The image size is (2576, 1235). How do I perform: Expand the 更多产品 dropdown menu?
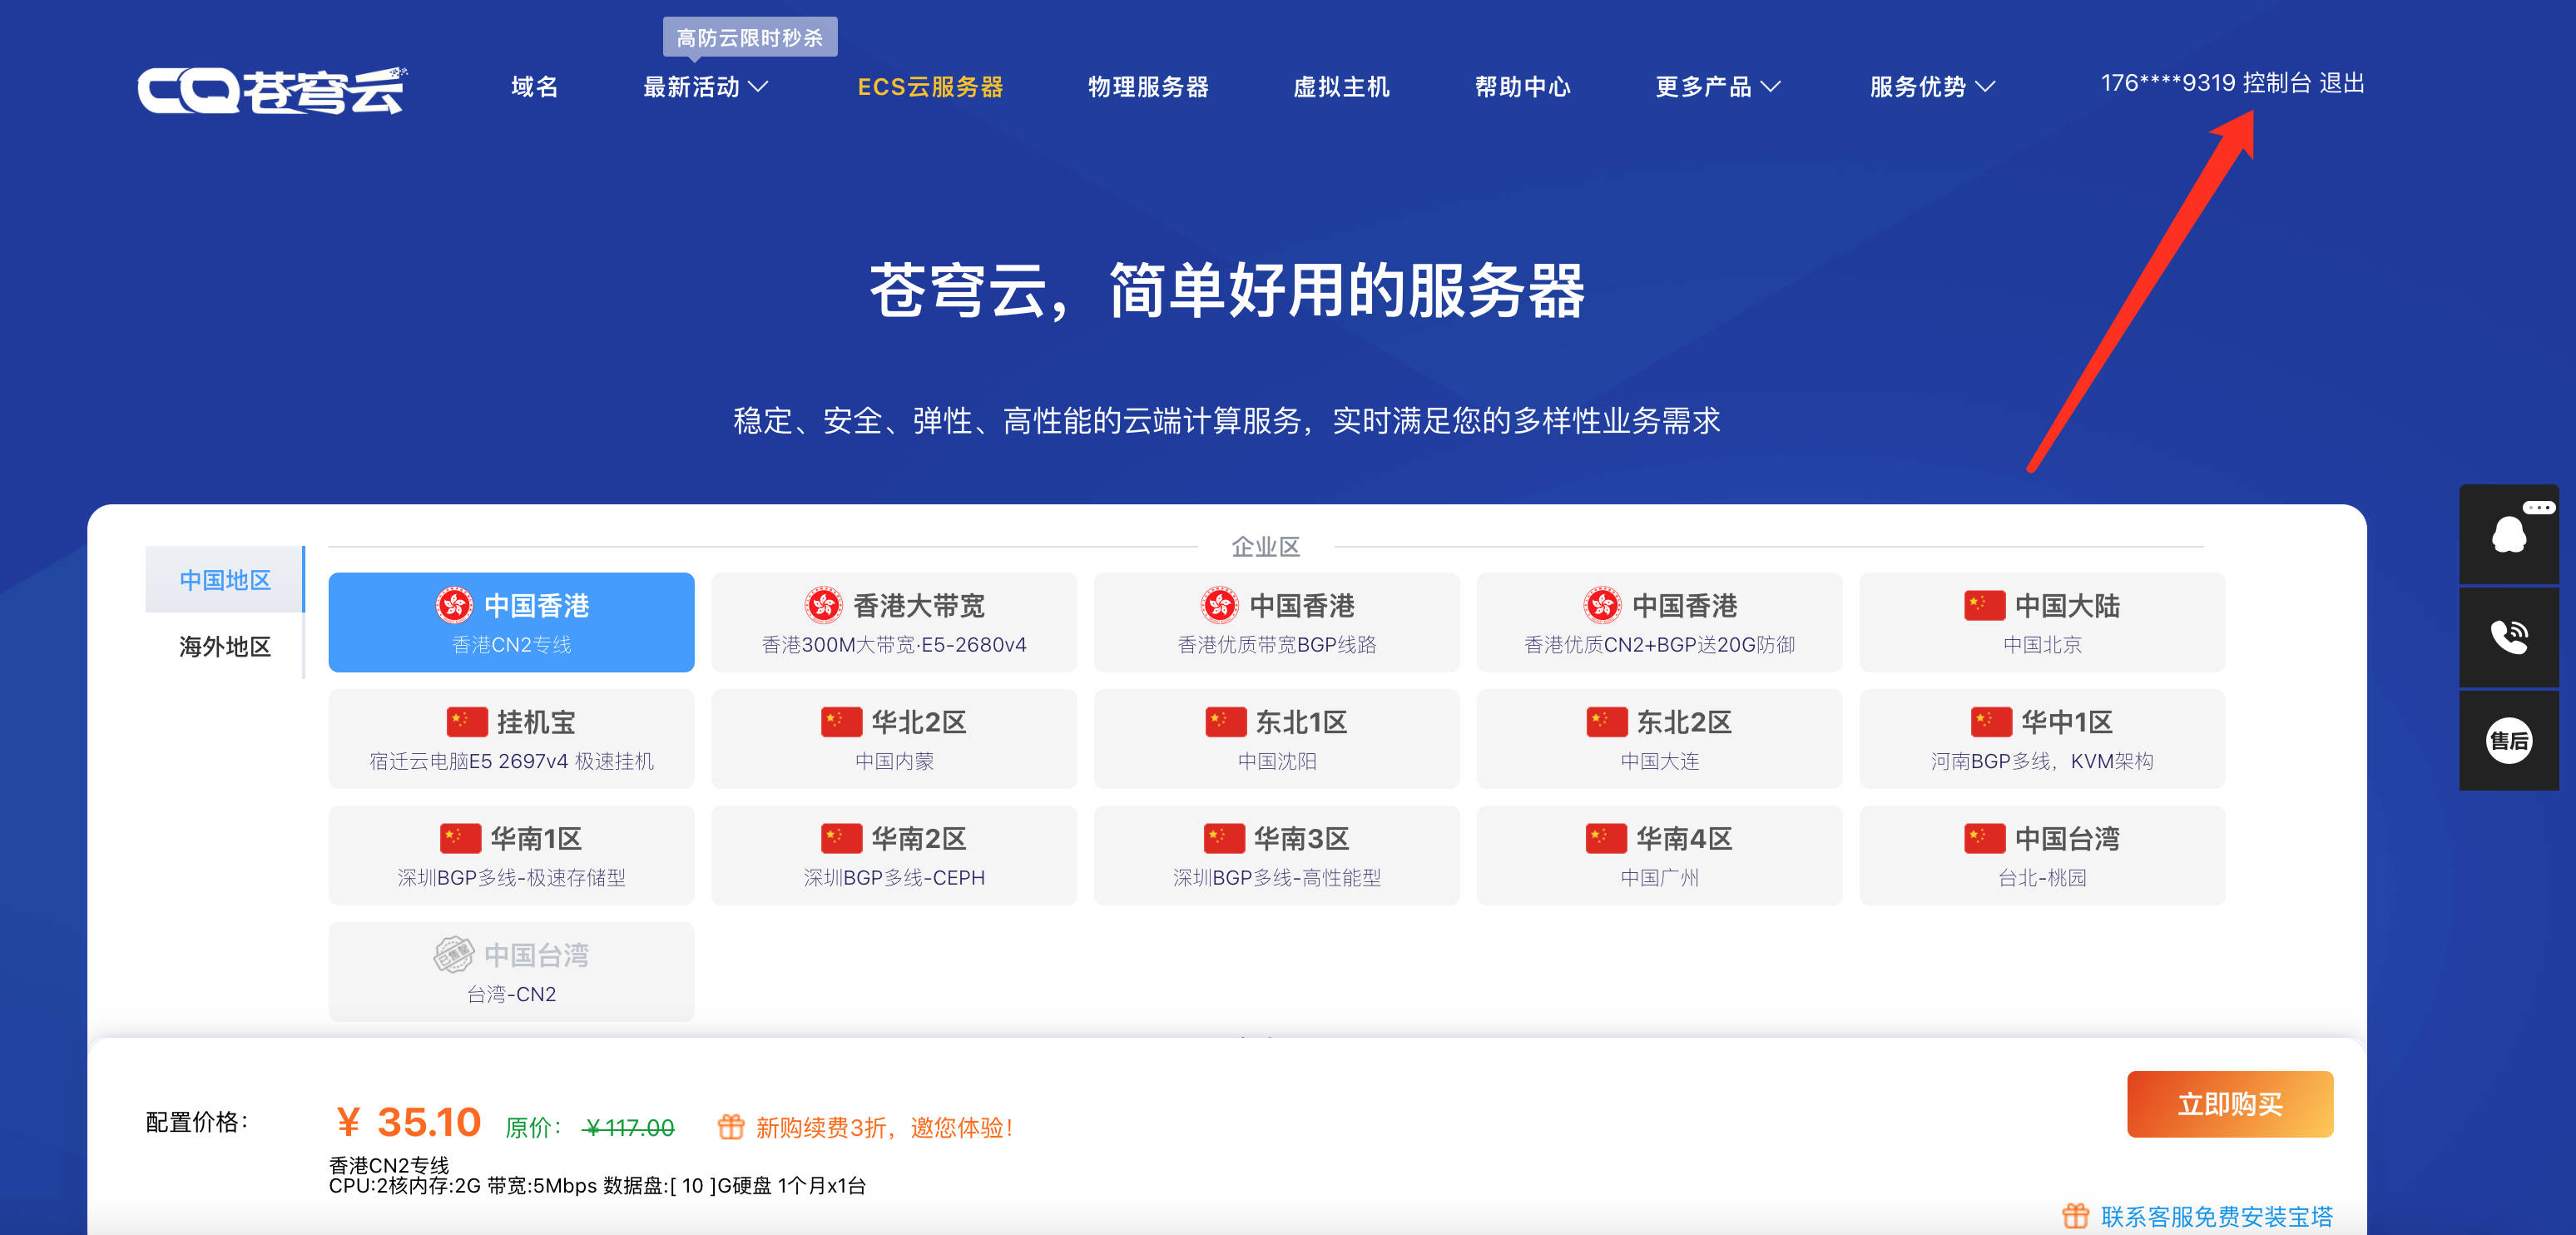point(1717,87)
